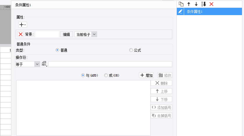The height and width of the screenshot is (136, 244).
Task: Open the plus add-property dropdown
Action: click(x=23, y=25)
